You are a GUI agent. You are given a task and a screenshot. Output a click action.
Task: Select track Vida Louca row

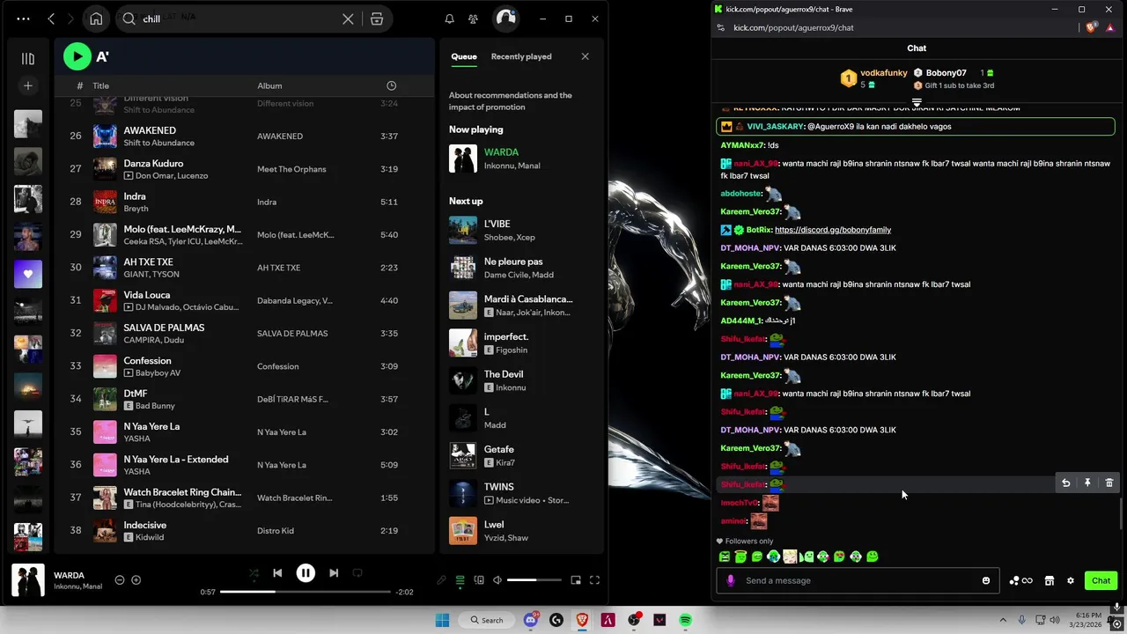[243, 300]
